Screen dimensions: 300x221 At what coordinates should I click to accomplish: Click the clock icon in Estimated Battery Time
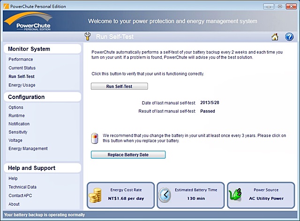165,195
